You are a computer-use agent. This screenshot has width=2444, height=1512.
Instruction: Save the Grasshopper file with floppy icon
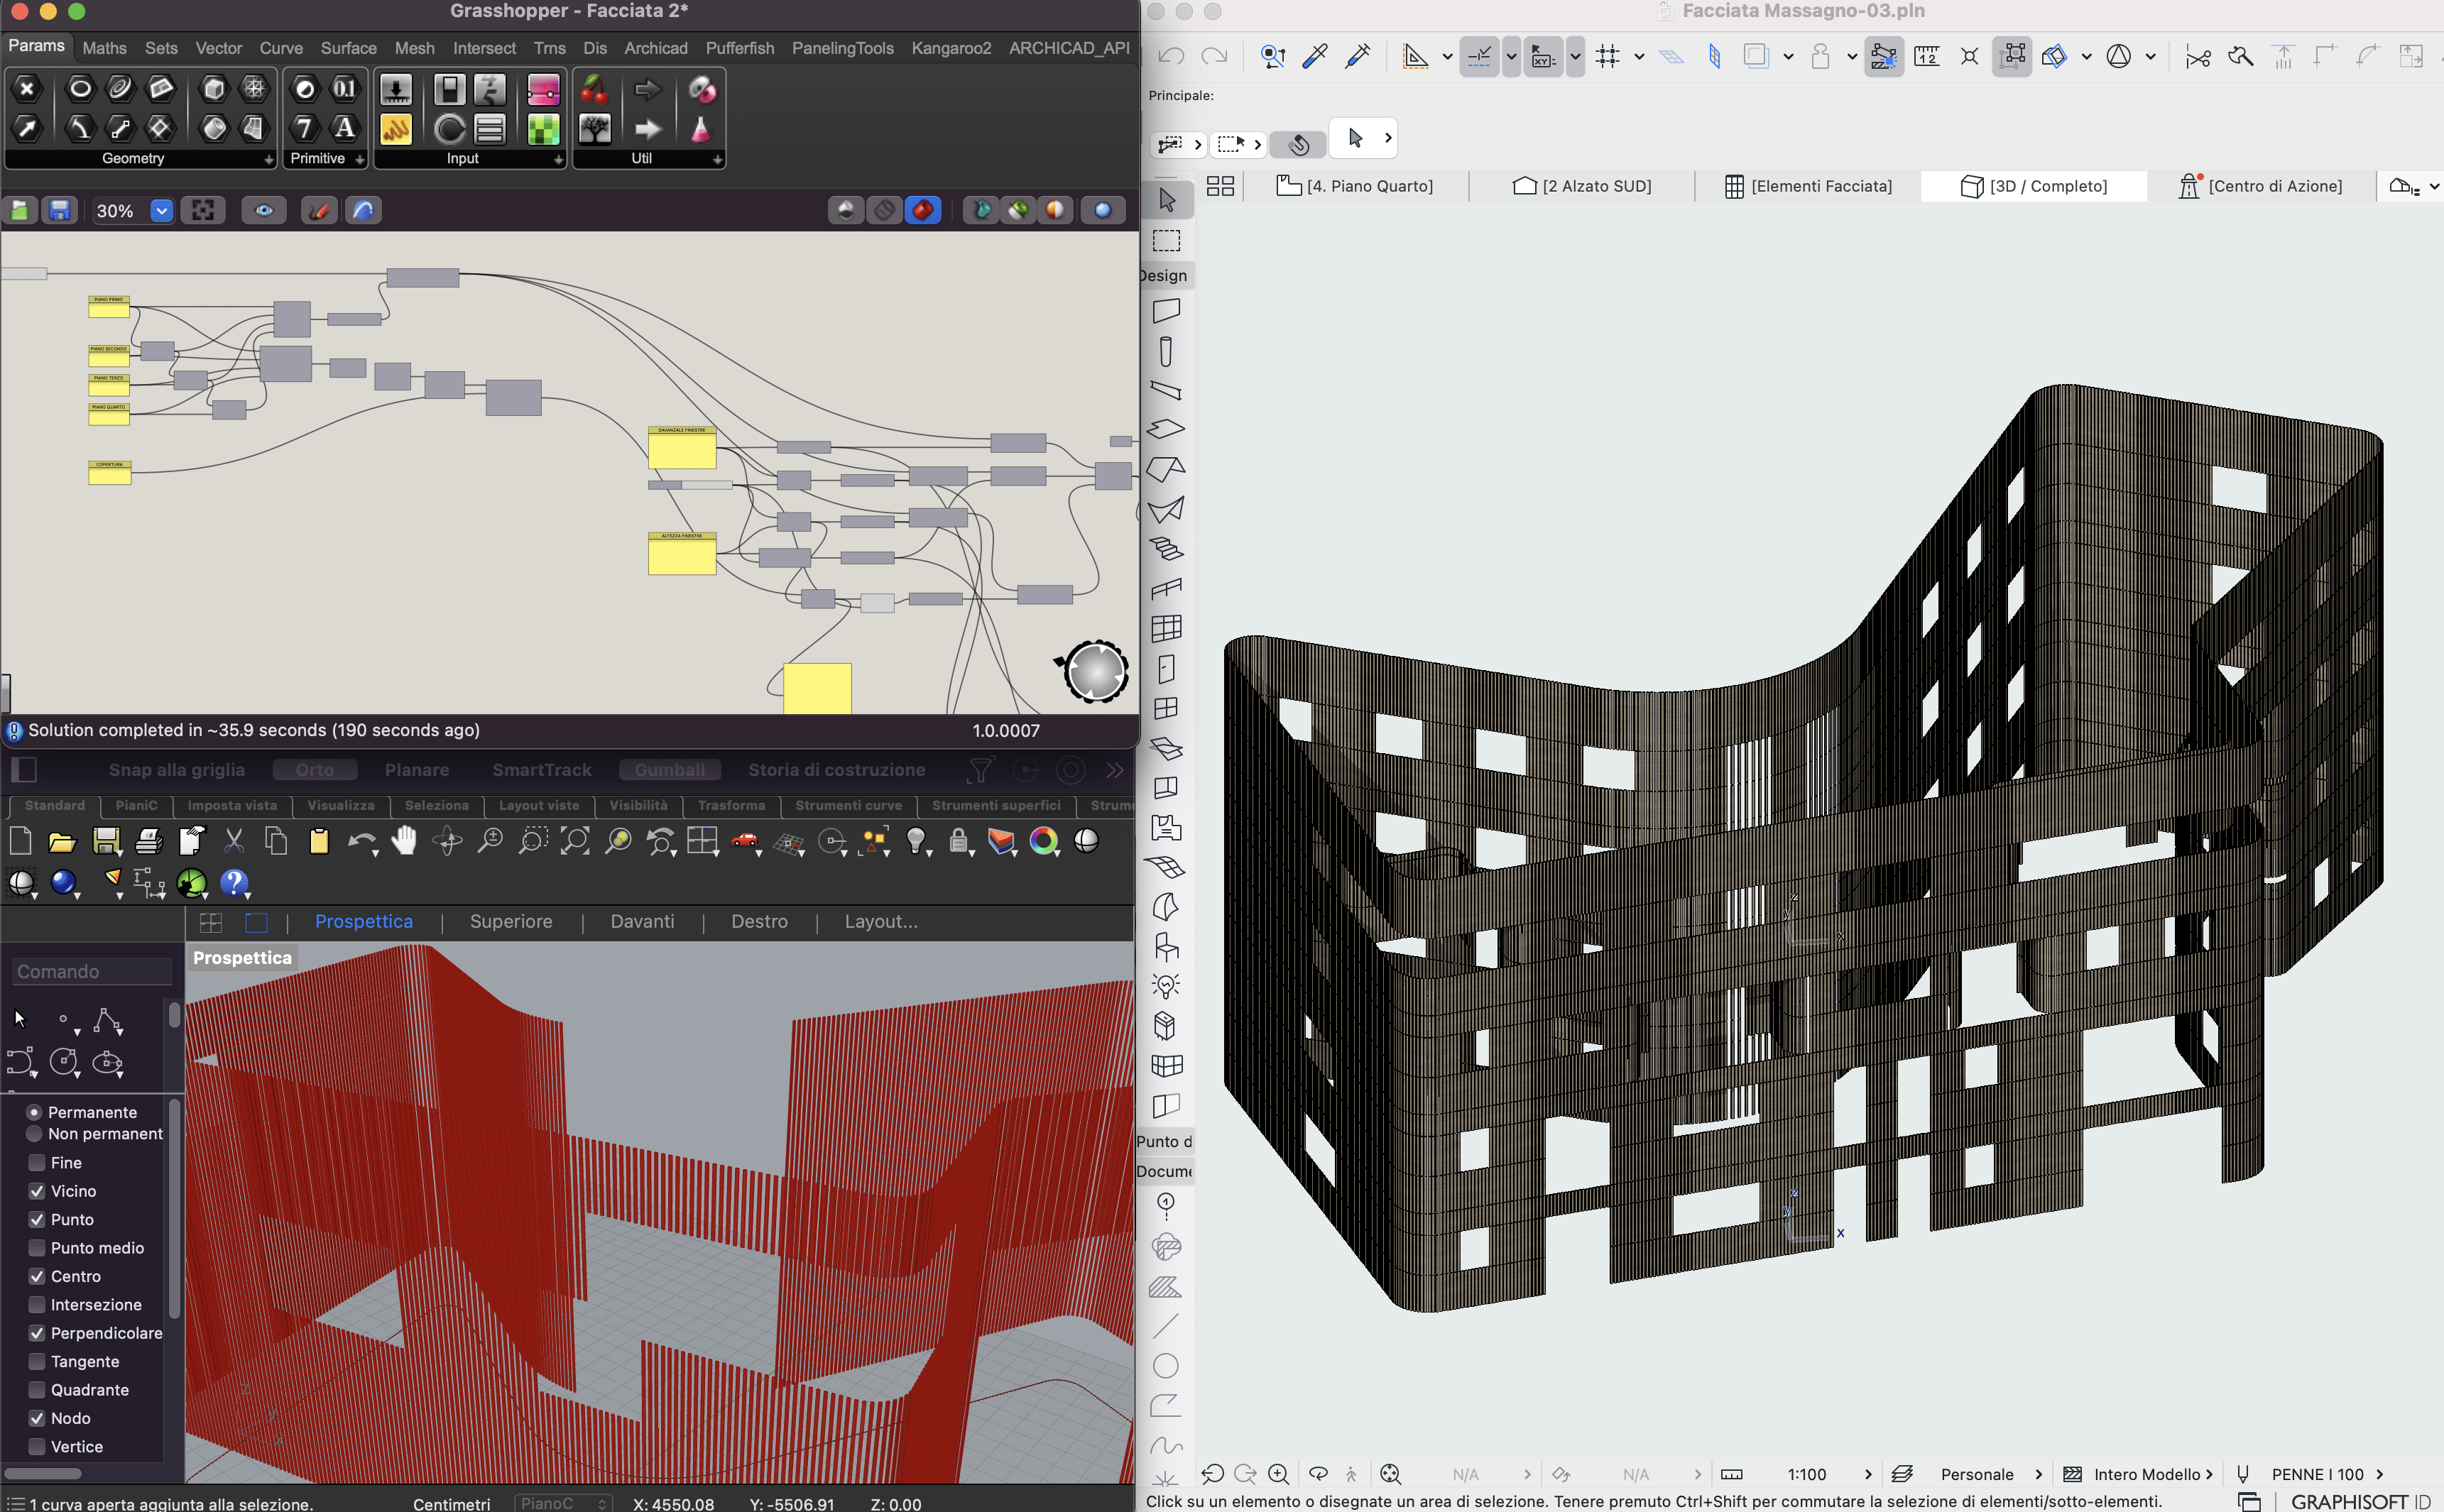[60, 210]
